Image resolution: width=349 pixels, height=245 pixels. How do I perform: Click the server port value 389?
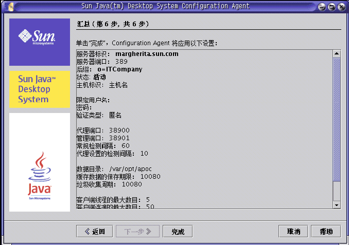coord(121,62)
